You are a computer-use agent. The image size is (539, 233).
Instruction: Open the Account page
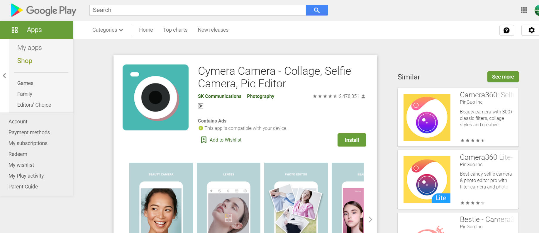pos(18,122)
